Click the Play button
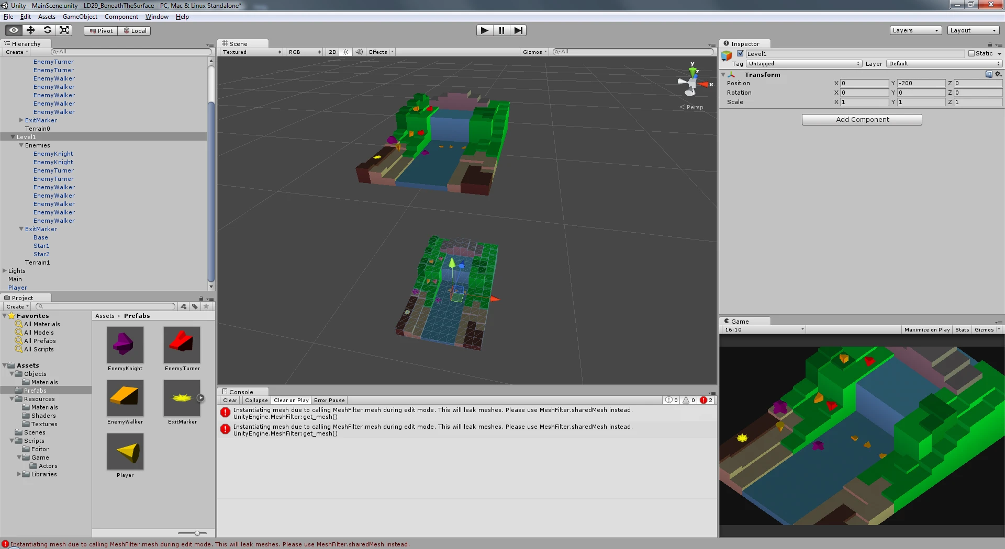The image size is (1005, 549). pos(485,30)
